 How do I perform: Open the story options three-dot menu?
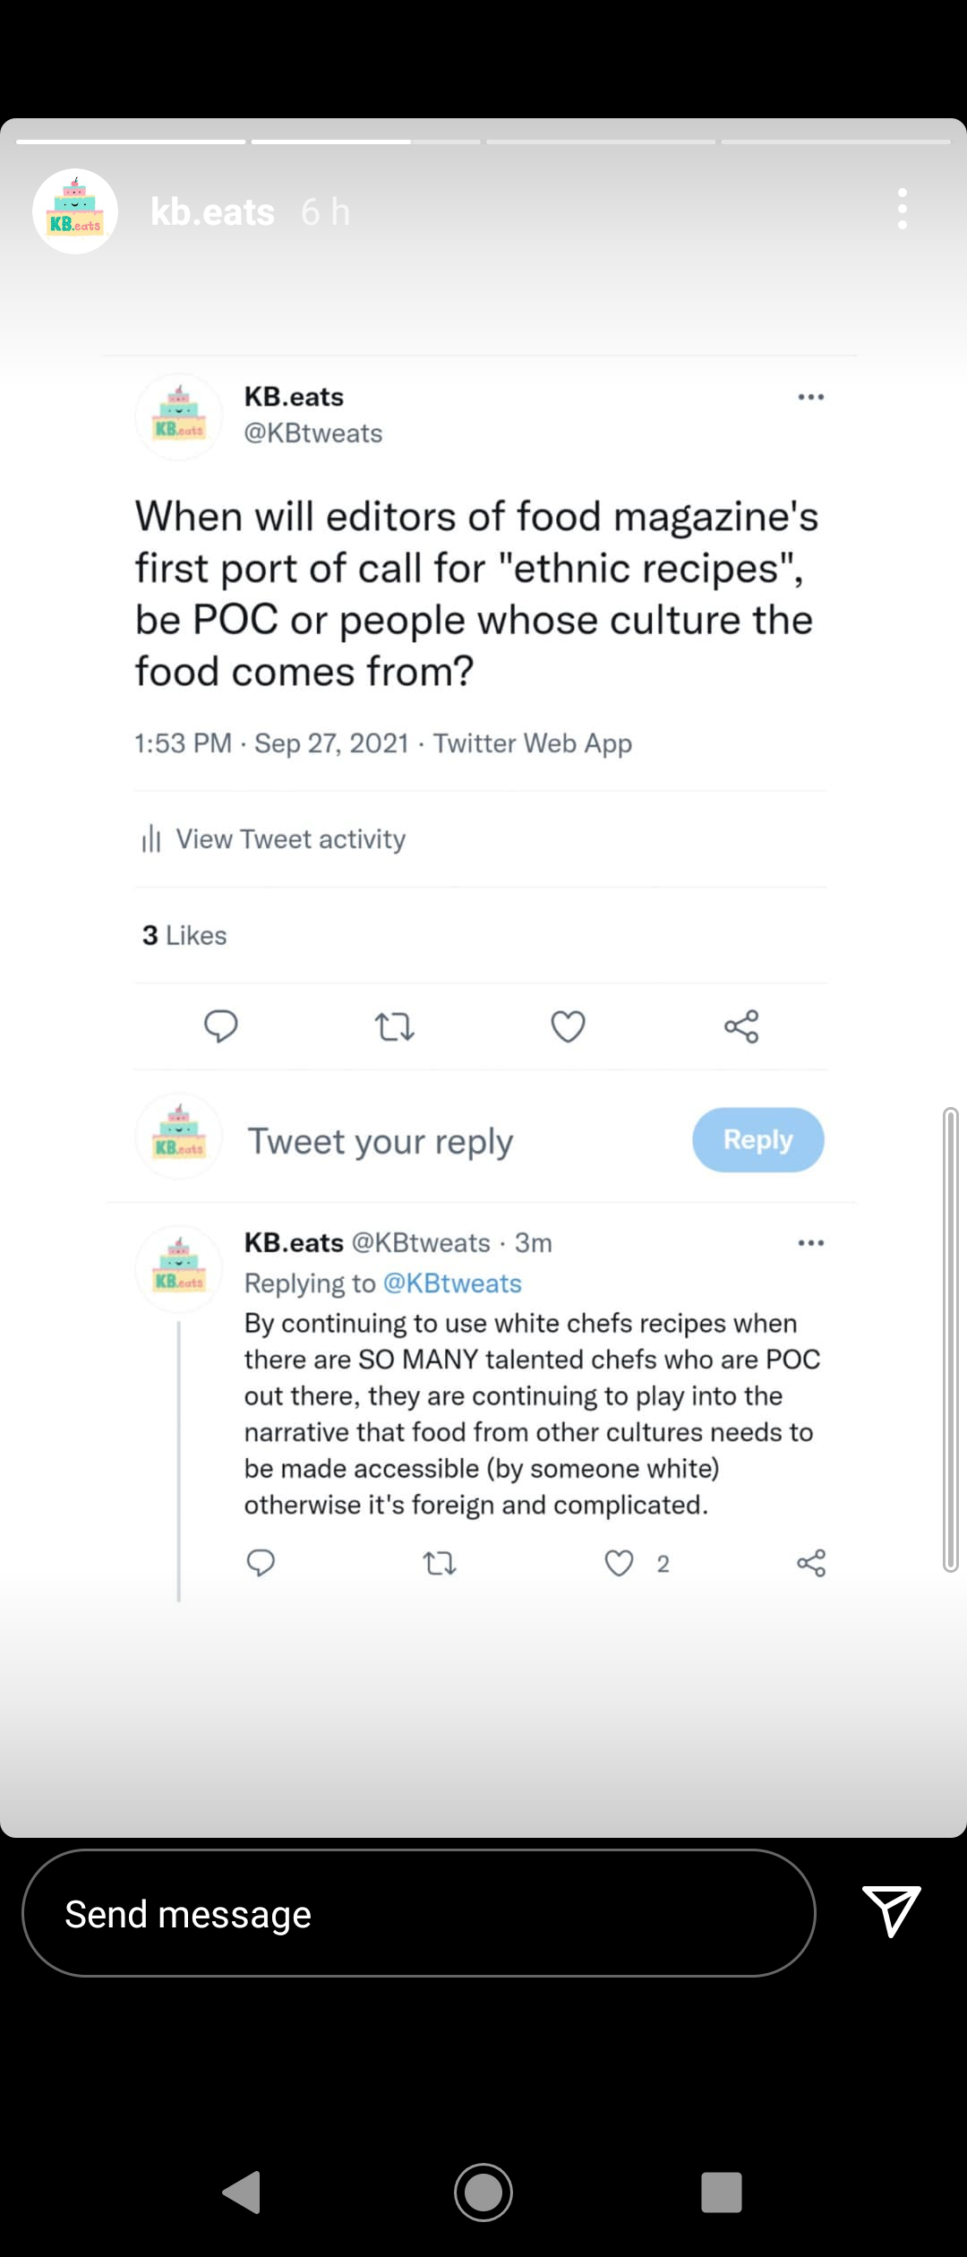pos(903,210)
